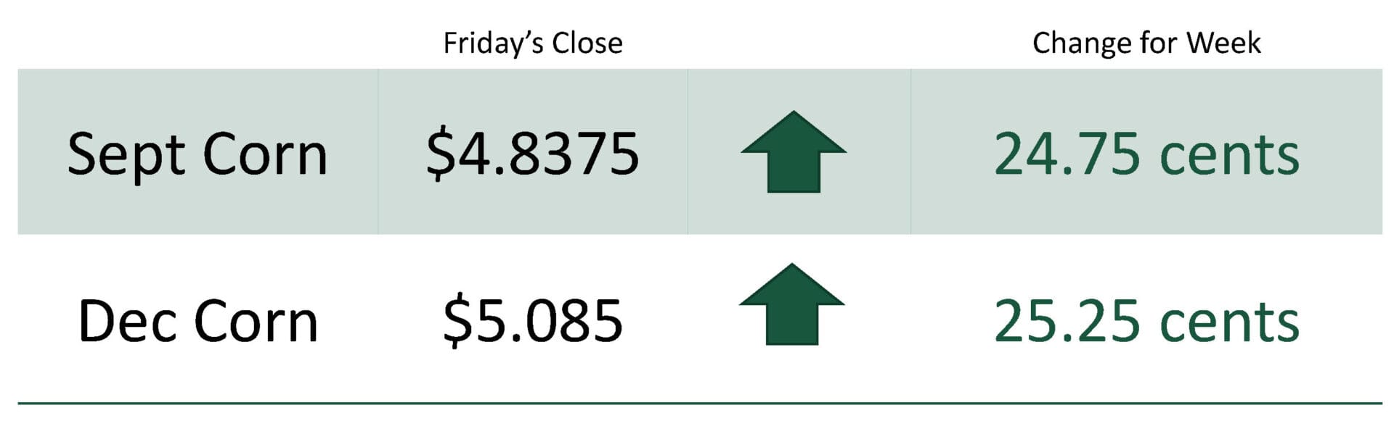This screenshot has width=1394, height=421.
Task: Select the $4.8375 closing price
Action: [532, 153]
